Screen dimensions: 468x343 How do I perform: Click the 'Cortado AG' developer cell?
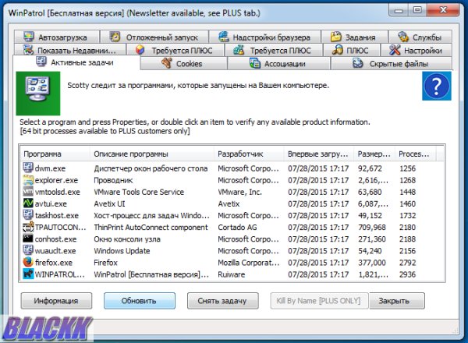(x=237, y=228)
